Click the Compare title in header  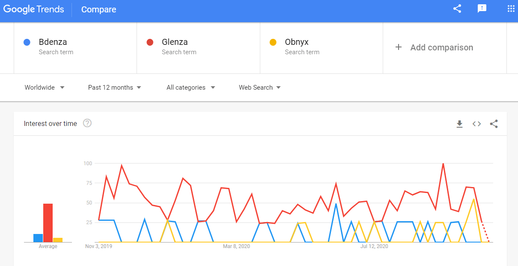(x=98, y=9)
